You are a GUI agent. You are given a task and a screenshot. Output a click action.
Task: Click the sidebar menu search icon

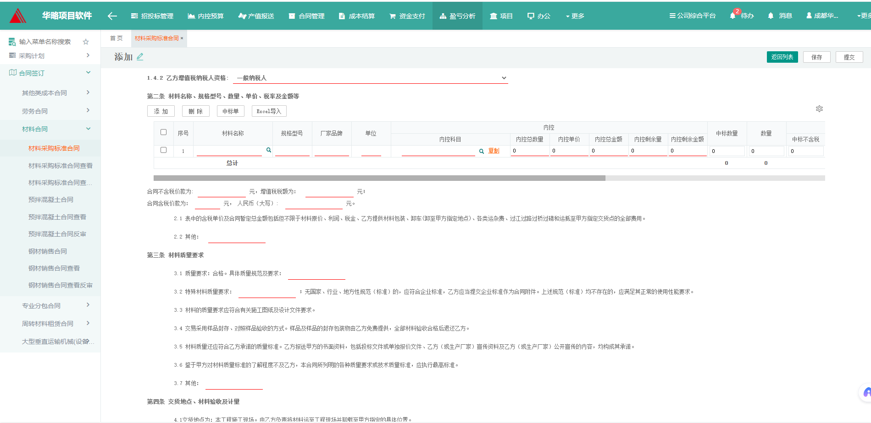coord(12,42)
